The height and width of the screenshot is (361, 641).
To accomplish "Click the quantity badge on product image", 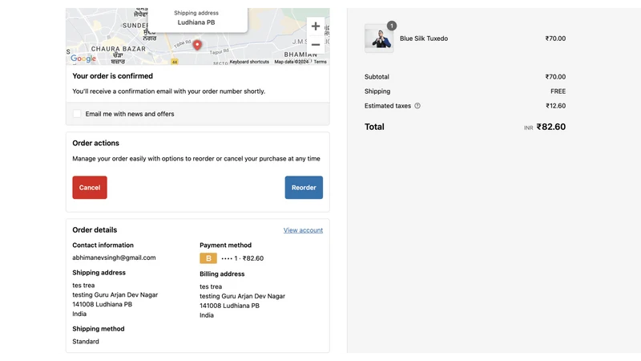I will click(x=392, y=26).
